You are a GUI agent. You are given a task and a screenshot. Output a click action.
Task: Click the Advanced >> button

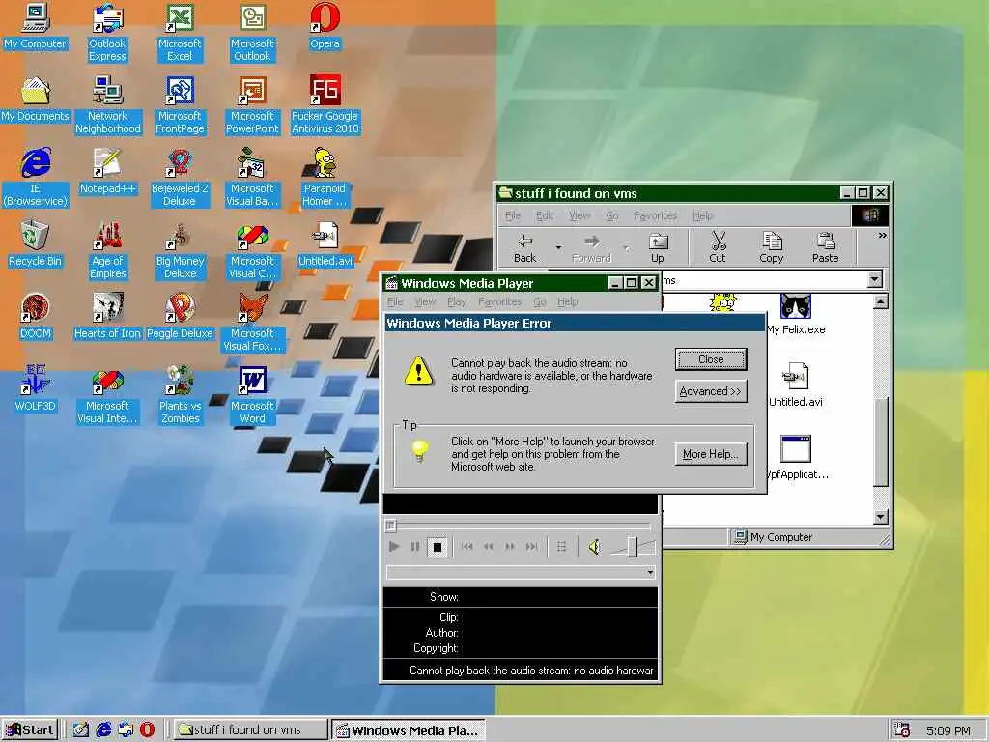tap(711, 391)
